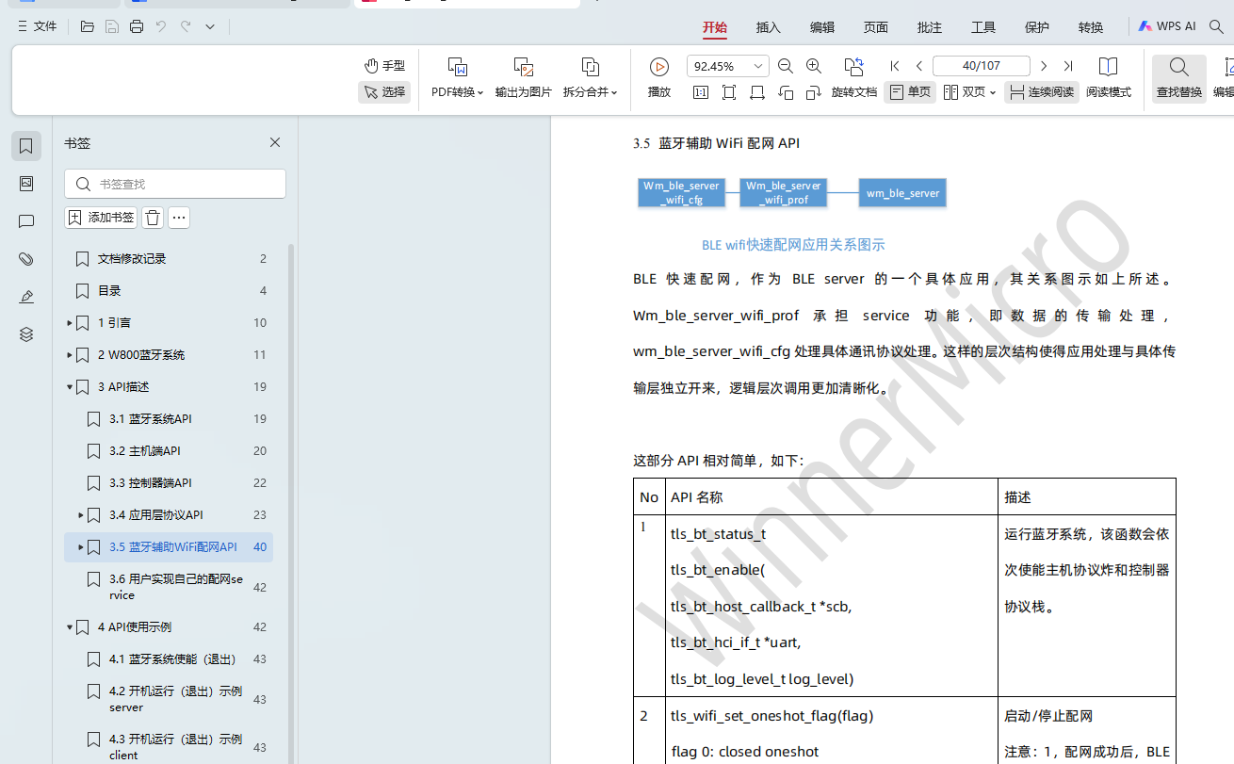Open the 拆分合并 dropdown
The width and height of the screenshot is (1234, 764).
(591, 77)
